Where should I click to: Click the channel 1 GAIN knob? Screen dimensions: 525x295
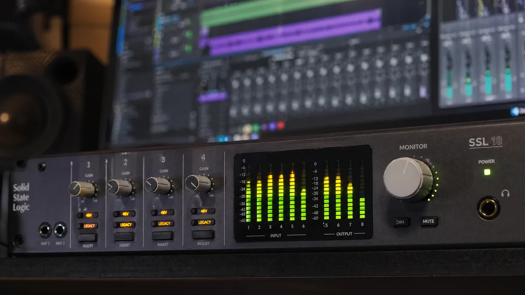[x=82, y=189]
